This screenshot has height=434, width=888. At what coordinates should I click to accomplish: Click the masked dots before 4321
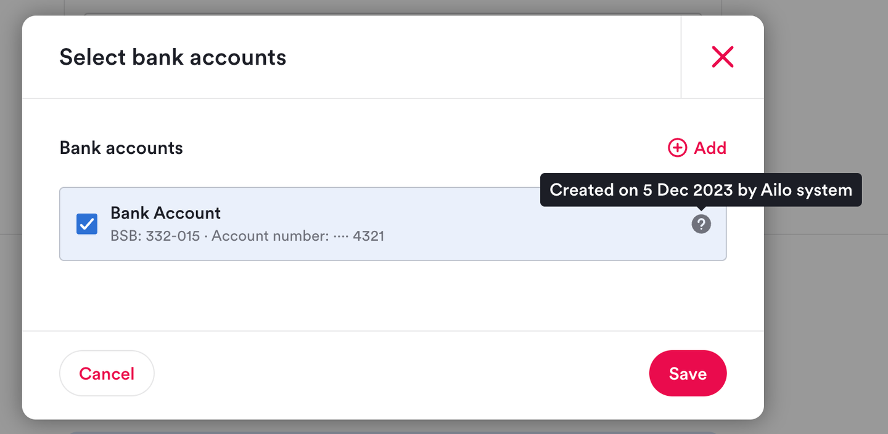click(340, 236)
